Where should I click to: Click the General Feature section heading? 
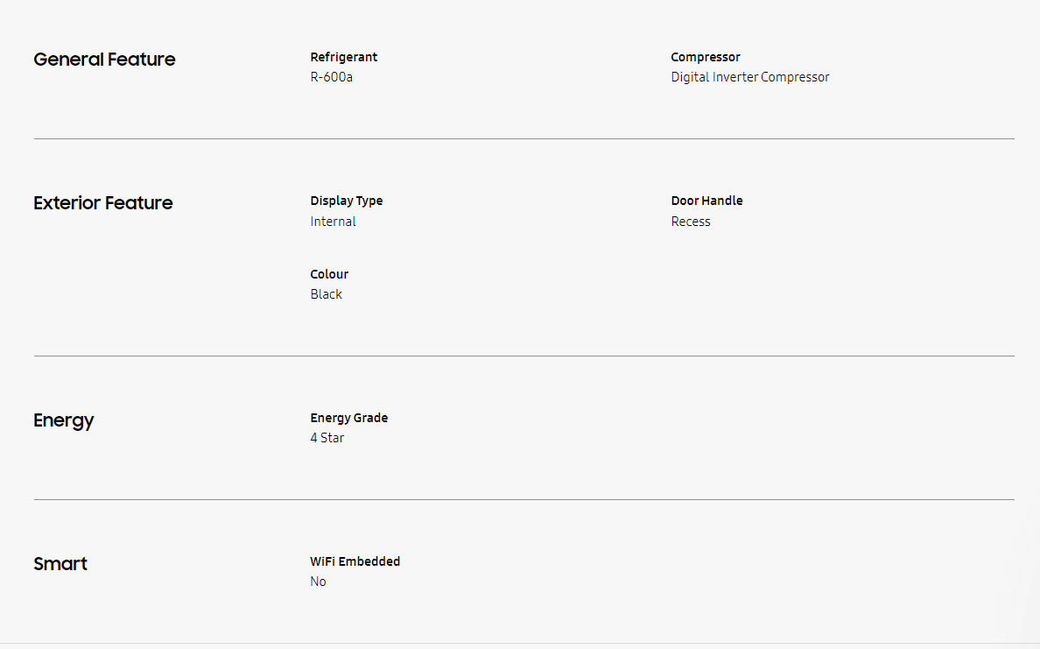(x=104, y=60)
